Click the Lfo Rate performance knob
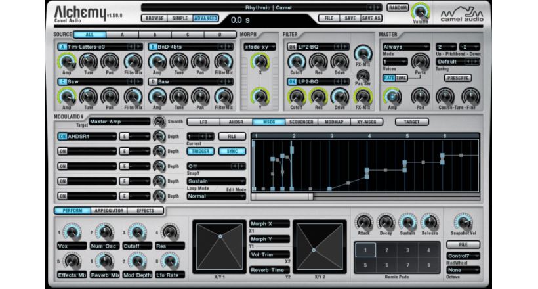Viewport: 538px width, 289px height. click(169, 261)
